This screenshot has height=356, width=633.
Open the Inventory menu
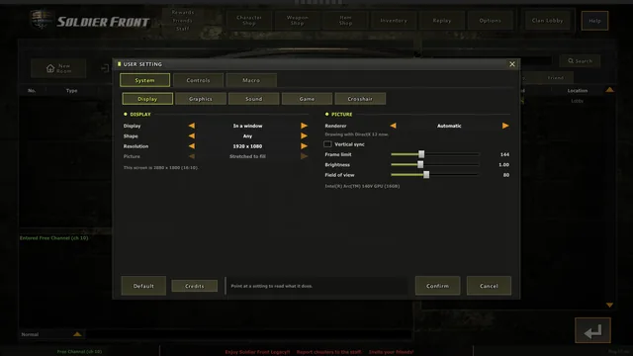(x=394, y=20)
